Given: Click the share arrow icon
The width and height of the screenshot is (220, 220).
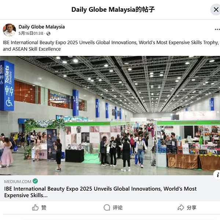Looking at the screenshot, I should click(181, 208).
